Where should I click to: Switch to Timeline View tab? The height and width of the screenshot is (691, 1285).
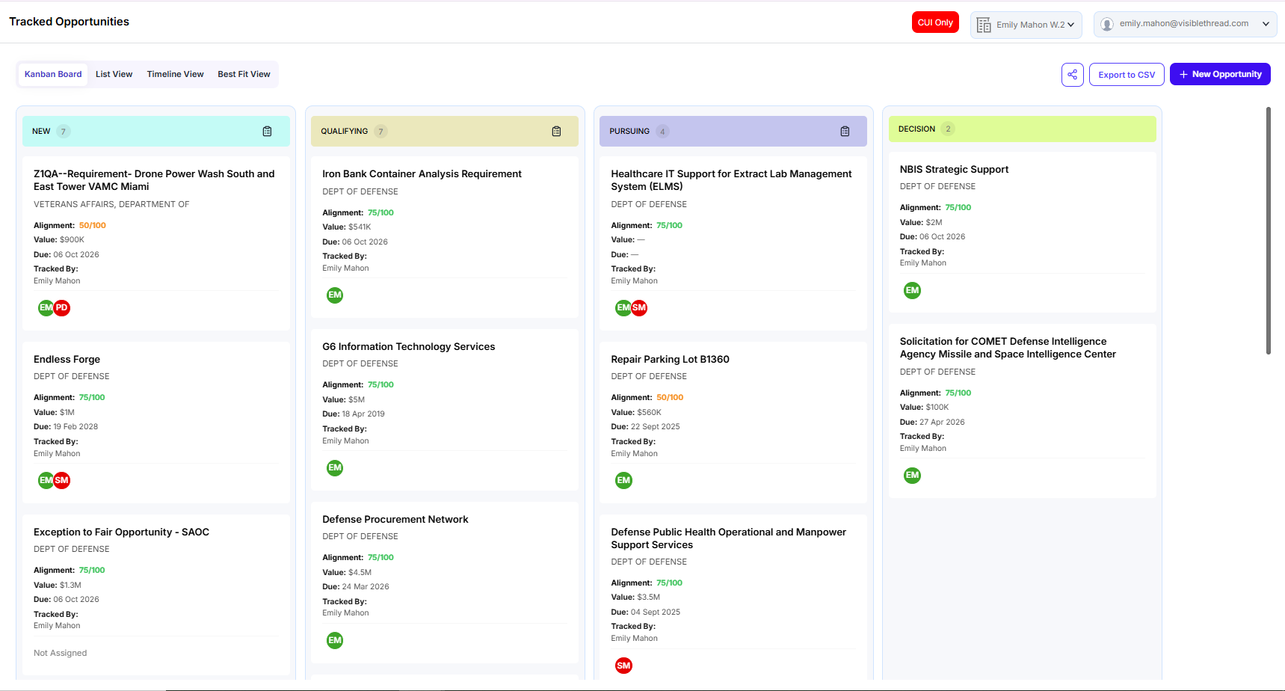tap(175, 75)
